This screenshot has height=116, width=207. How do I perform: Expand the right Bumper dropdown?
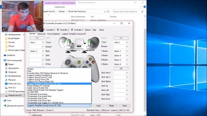tap(127, 47)
